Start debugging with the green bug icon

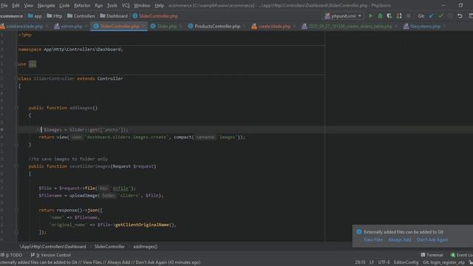pos(380,16)
